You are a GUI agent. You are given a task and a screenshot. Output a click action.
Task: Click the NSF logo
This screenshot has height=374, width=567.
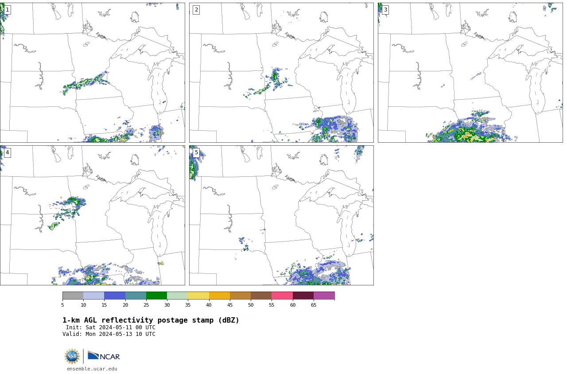point(72,356)
